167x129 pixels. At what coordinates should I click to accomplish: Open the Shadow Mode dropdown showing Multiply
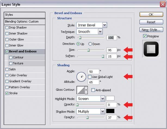pyautogui.click(x=91, y=111)
